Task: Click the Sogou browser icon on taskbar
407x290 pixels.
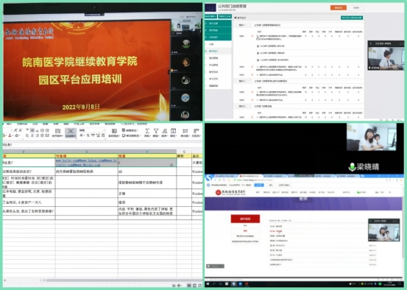Action: click(233, 284)
